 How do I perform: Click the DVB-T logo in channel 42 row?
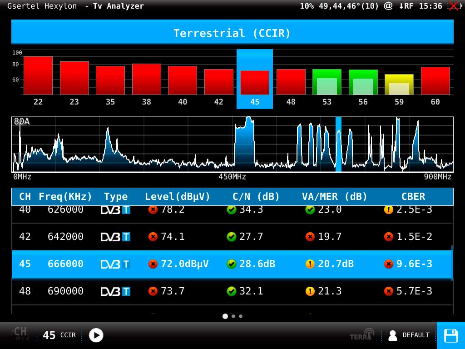point(115,237)
